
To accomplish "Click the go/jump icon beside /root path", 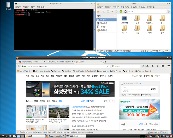I will click(169, 11).
